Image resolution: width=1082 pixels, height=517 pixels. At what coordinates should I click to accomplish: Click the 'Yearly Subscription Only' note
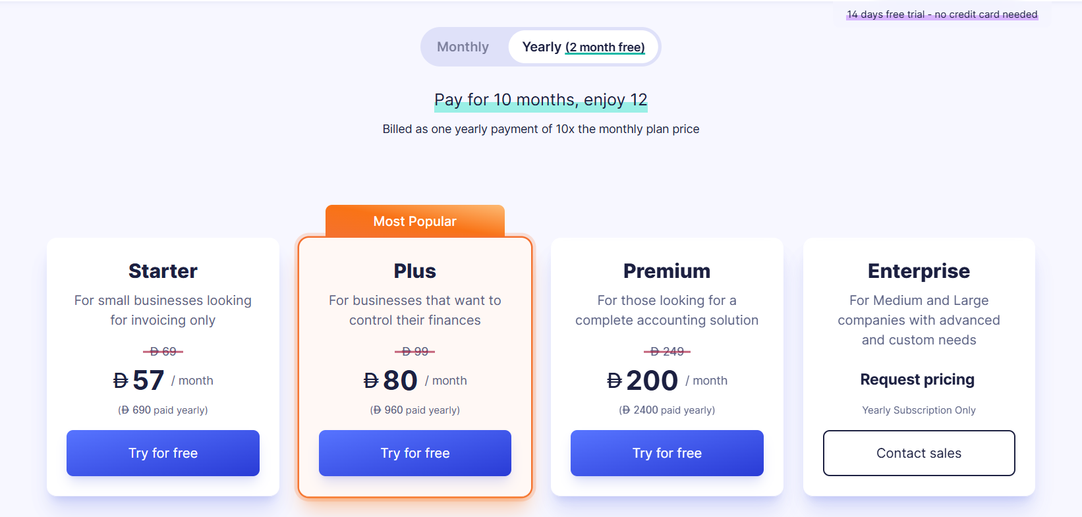pos(919,410)
